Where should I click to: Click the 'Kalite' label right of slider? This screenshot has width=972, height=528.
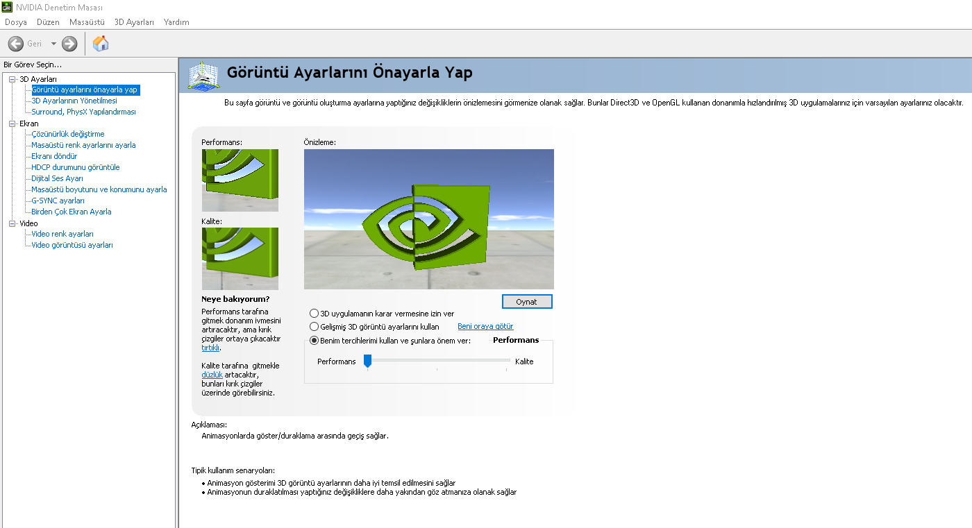[x=524, y=361]
